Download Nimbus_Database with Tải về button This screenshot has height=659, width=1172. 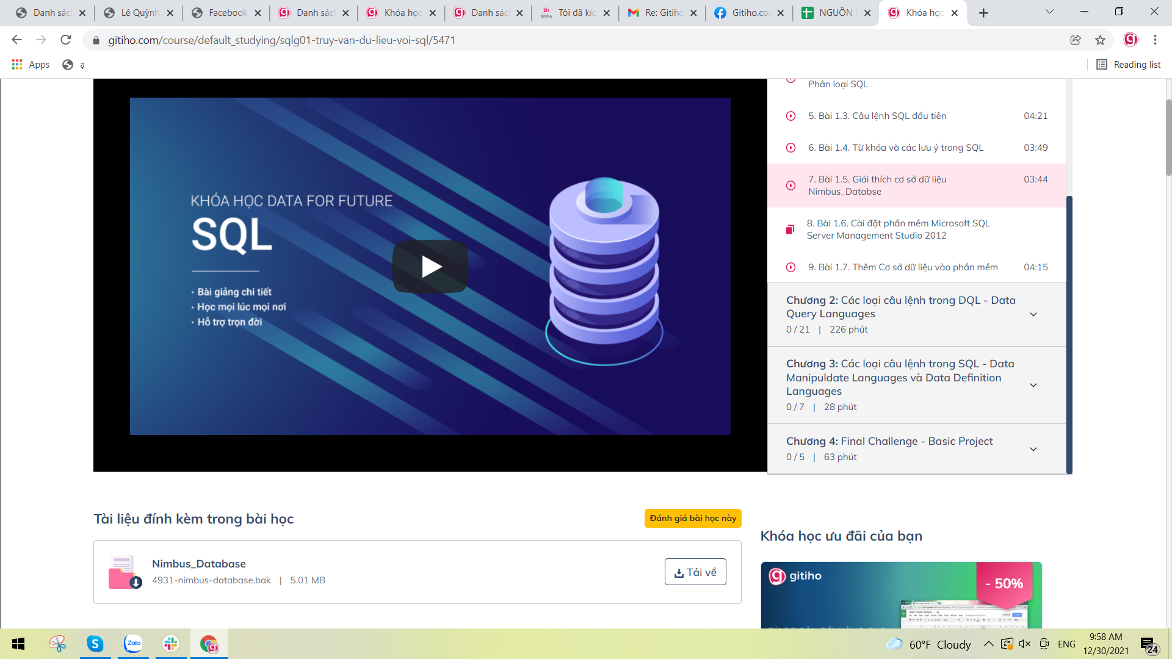pos(695,572)
